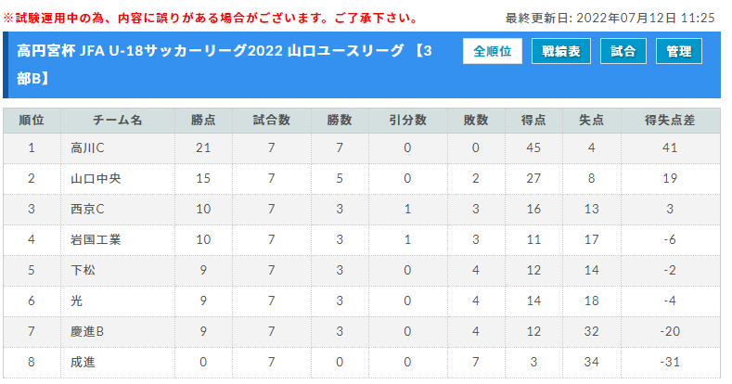Select team 岩国工業 in the table

(96, 240)
